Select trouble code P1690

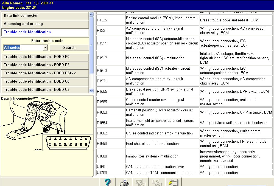110,143
